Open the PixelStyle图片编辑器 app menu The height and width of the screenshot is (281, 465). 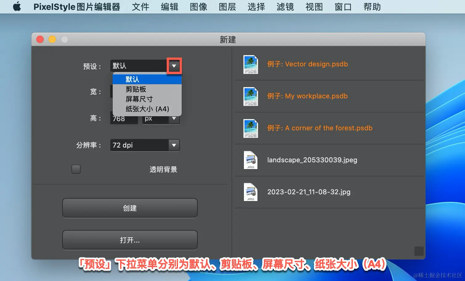[x=77, y=7]
